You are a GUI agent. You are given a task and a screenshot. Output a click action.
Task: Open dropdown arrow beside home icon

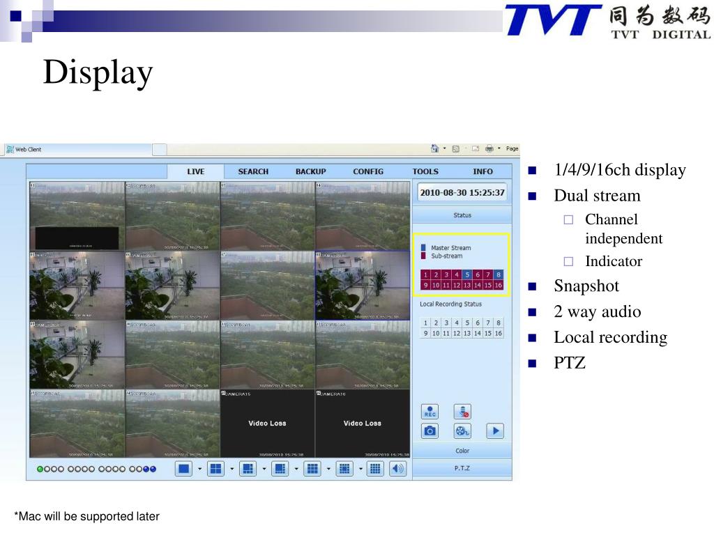[x=444, y=148]
